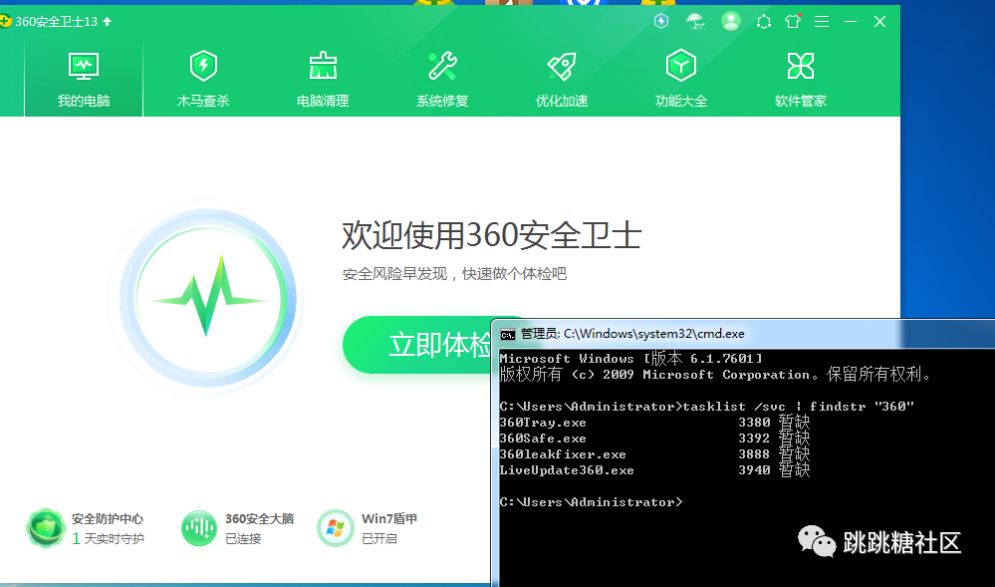Click the LiveUpdate360.exe line in cmd
The width and height of the screenshot is (995, 587).
[x=655, y=470]
